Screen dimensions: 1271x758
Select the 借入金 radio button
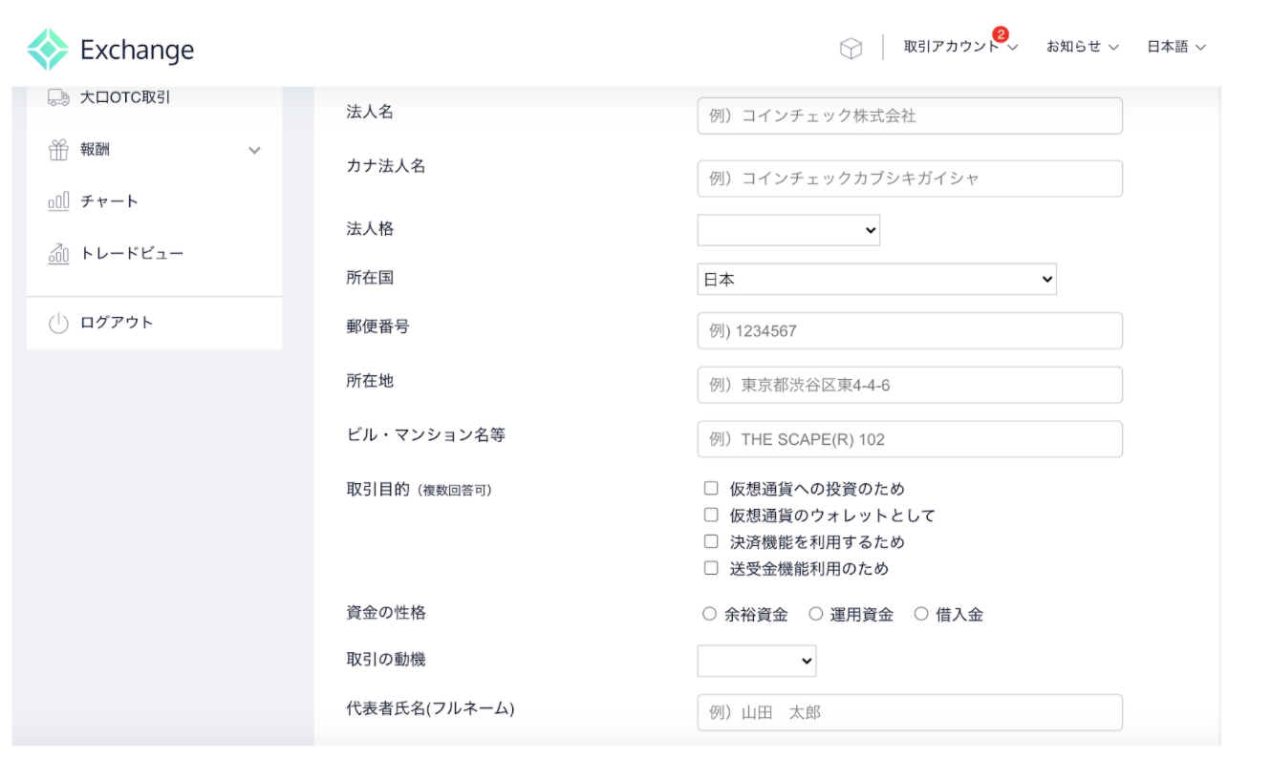point(921,614)
